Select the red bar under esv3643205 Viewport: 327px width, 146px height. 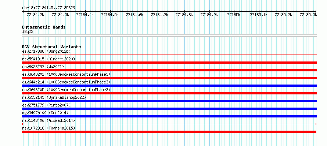pos(169,93)
